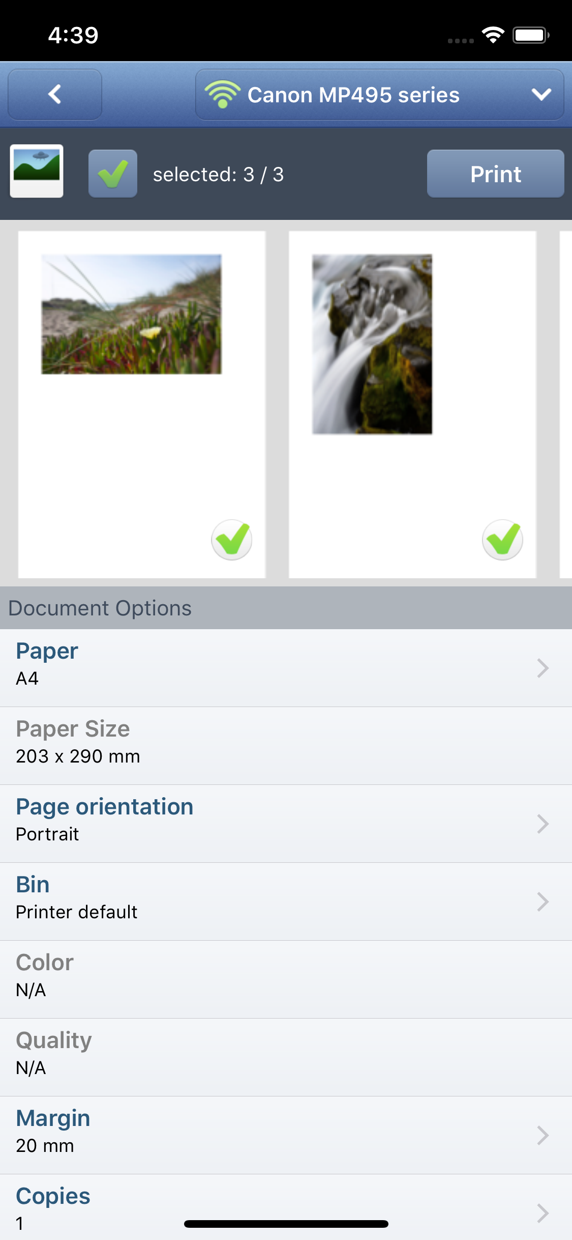Tap the back arrow button

tap(55, 95)
